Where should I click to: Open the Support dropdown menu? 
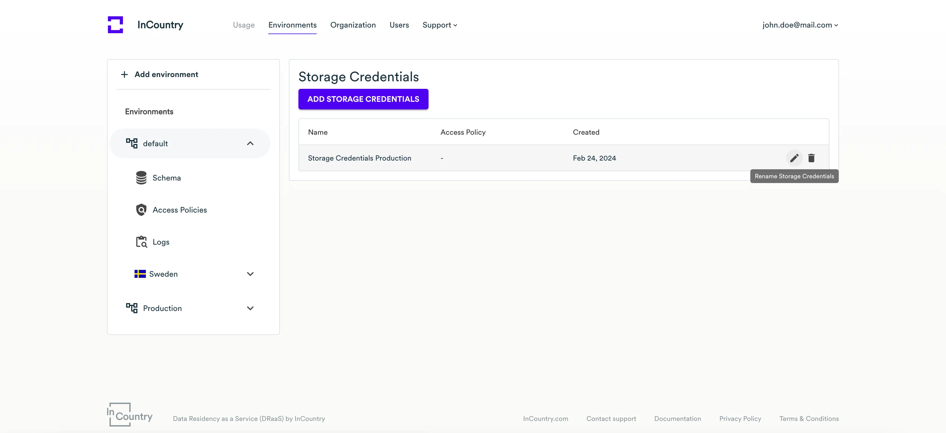[x=439, y=25]
